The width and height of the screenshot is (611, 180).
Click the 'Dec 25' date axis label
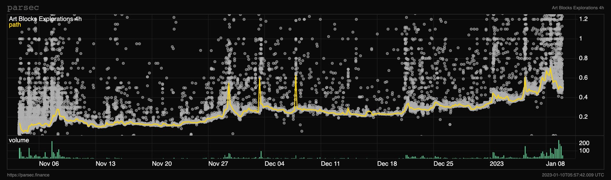click(443, 164)
